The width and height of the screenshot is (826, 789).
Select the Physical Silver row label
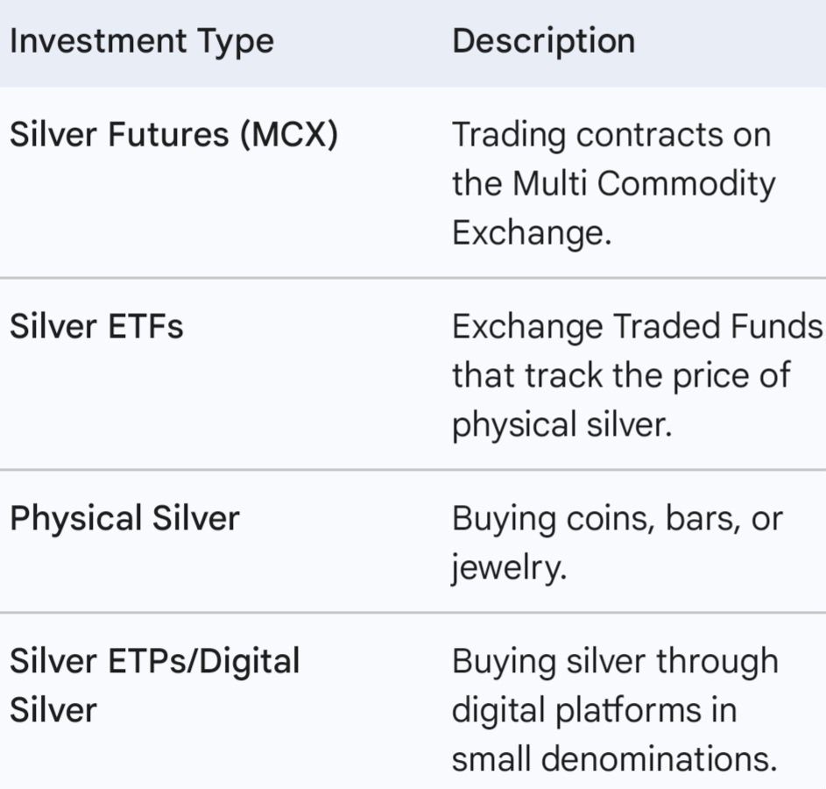coord(124,518)
